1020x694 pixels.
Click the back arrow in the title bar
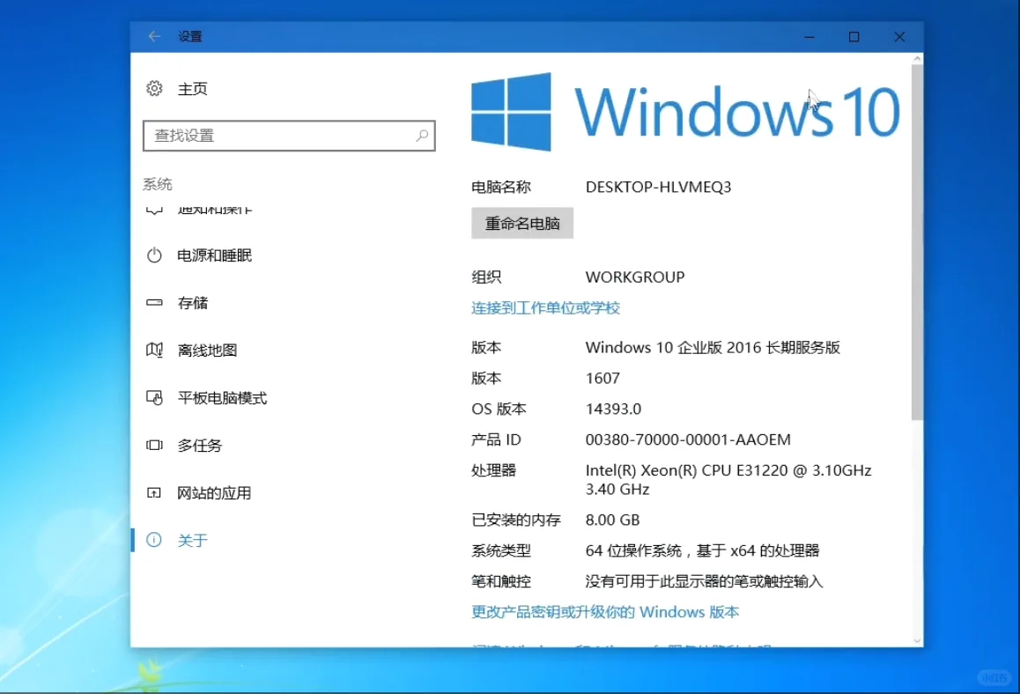click(153, 36)
